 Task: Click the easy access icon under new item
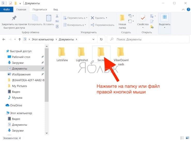[130, 21]
